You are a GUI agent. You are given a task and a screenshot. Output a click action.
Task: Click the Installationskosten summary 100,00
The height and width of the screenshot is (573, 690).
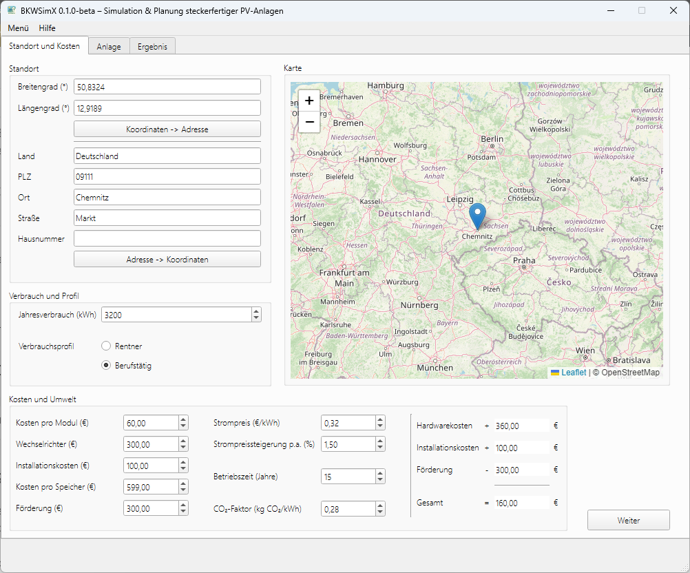pos(521,448)
